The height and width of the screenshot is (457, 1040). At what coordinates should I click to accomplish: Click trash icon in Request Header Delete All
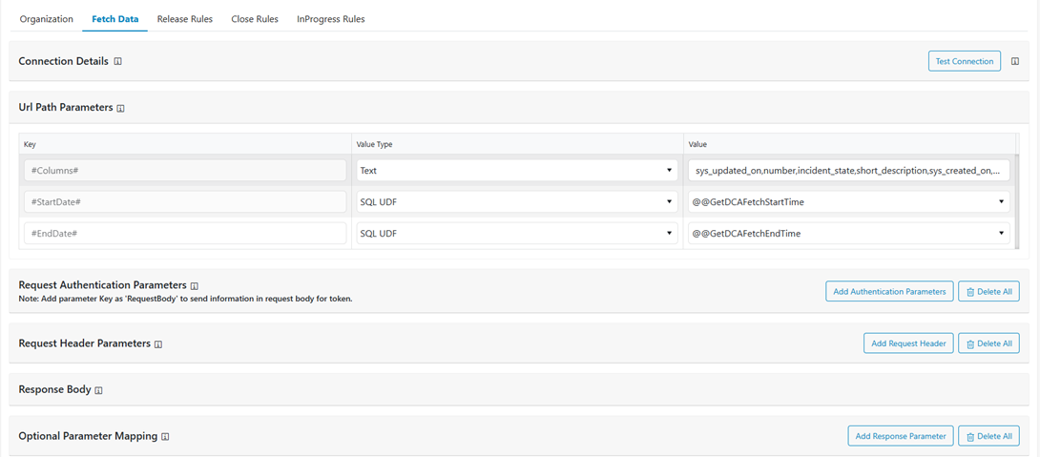pyautogui.click(x=970, y=343)
